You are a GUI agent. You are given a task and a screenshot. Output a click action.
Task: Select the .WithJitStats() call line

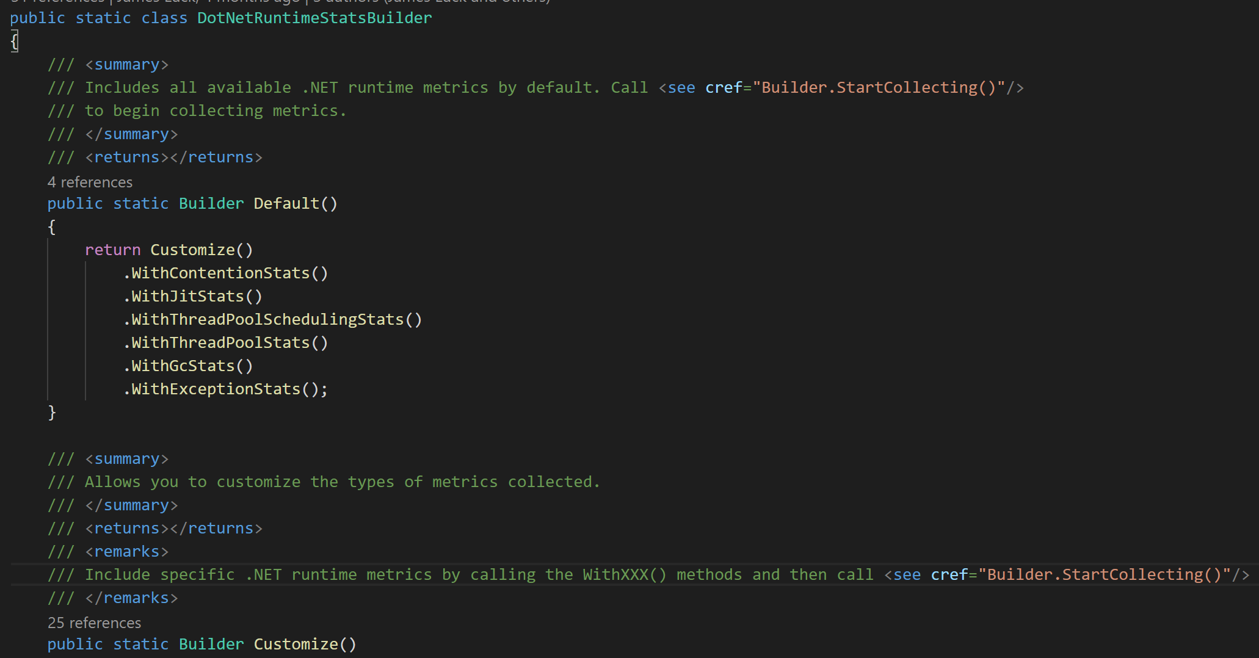click(193, 296)
